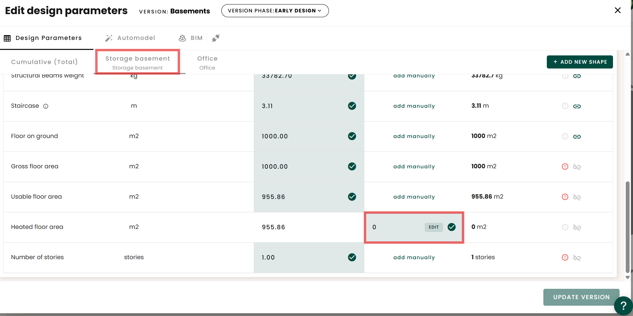Click the grey alert icon in Heated floor area row
The width and height of the screenshot is (633, 316).
(565, 227)
